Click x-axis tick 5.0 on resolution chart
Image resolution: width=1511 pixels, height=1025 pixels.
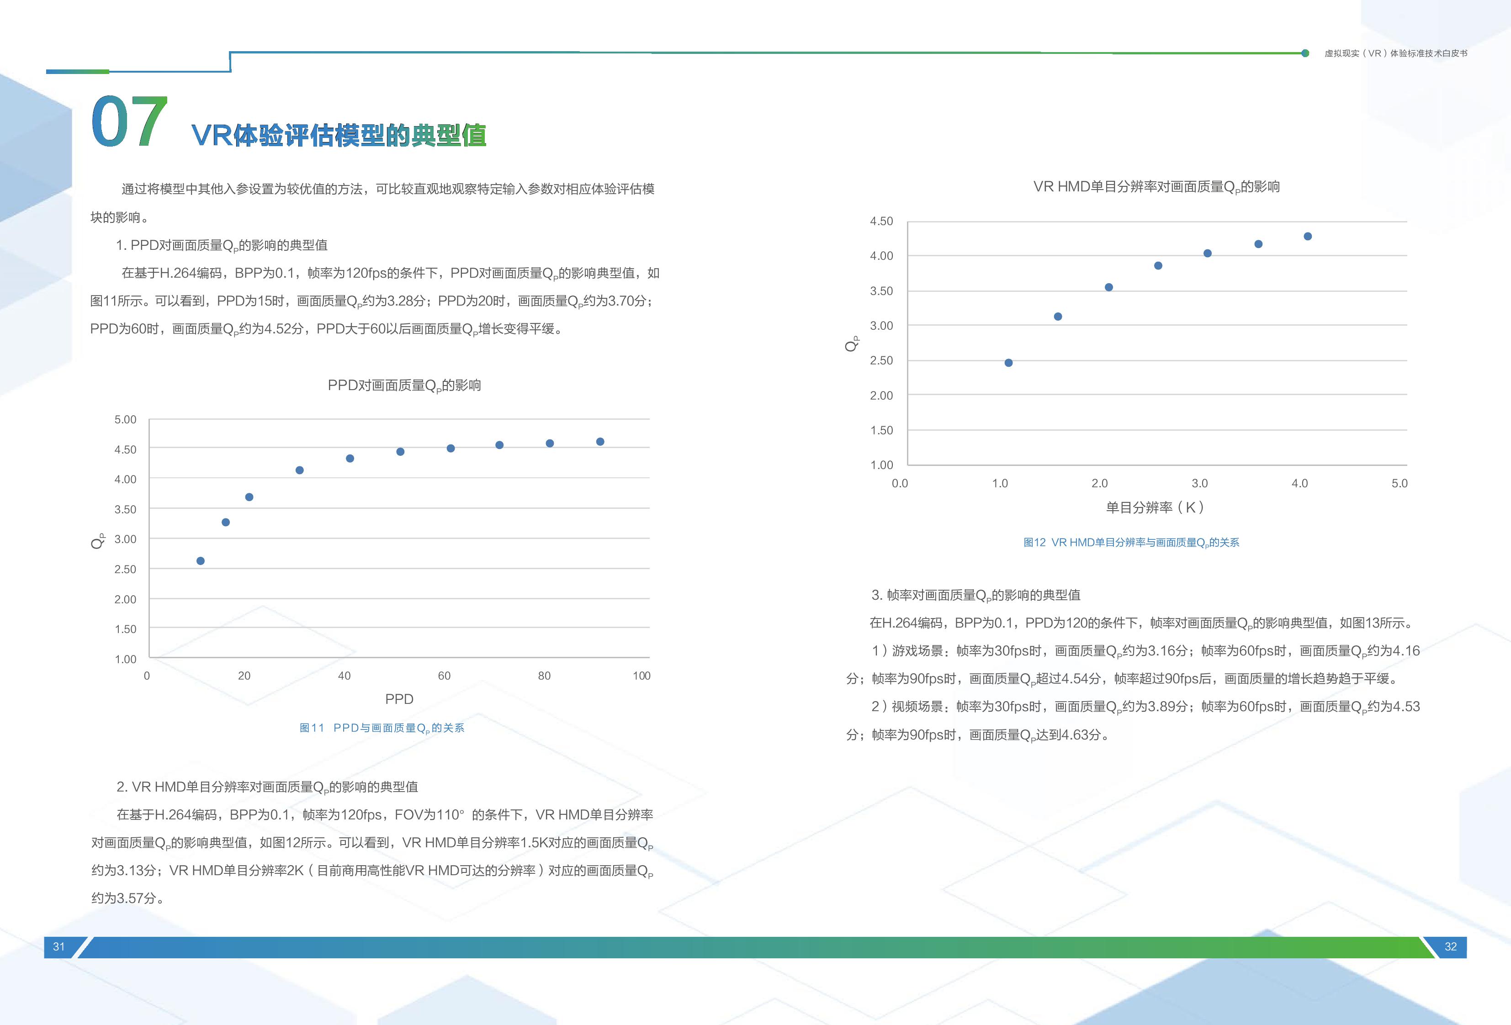click(x=1399, y=484)
